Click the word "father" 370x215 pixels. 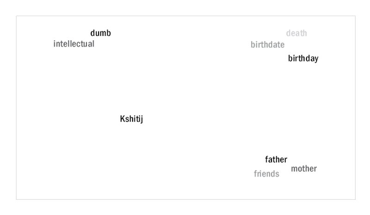276,160
